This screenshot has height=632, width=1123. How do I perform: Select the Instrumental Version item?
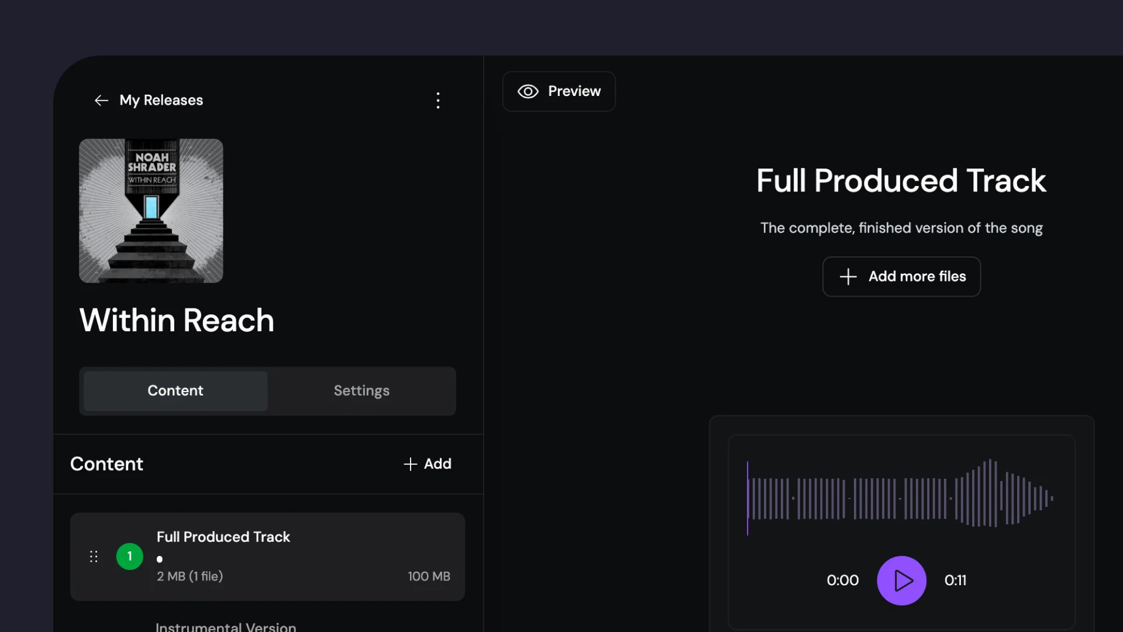(x=226, y=626)
